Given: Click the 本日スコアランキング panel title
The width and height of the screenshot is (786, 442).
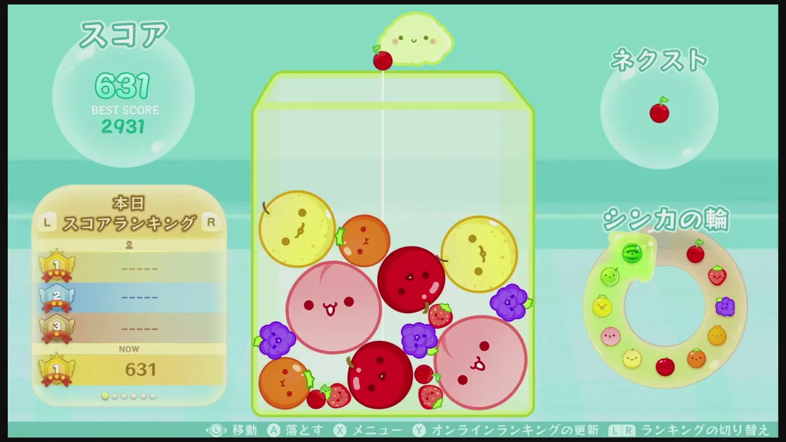Looking at the screenshot, I should 129,214.
